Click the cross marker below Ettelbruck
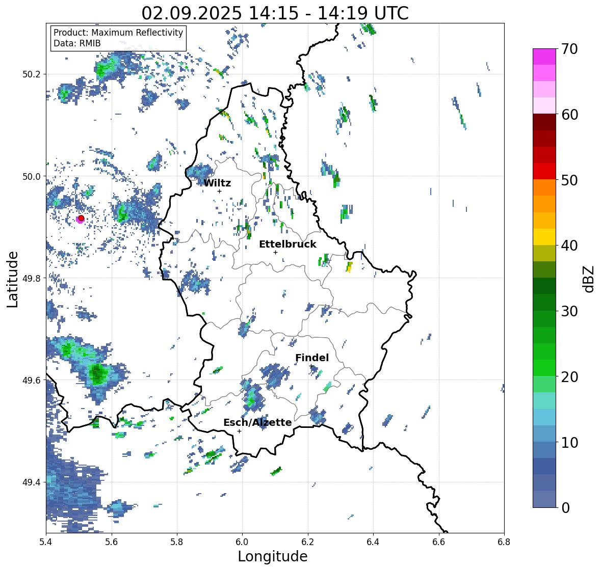The height and width of the screenshot is (569, 601). pyautogui.click(x=275, y=252)
